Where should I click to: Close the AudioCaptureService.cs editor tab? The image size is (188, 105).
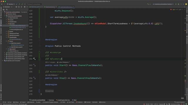pos(74,7)
